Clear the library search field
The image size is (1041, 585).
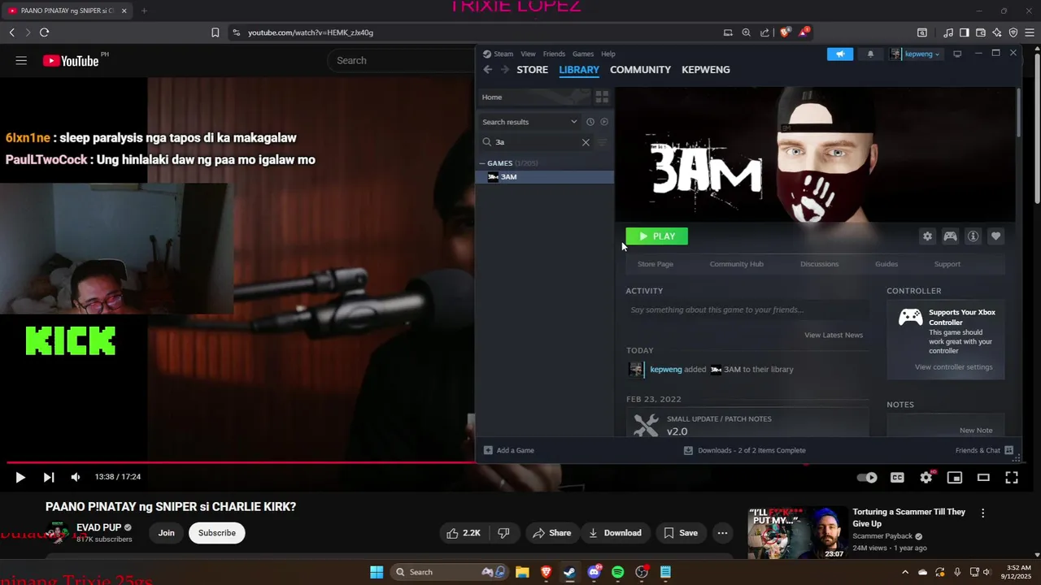coord(586,142)
